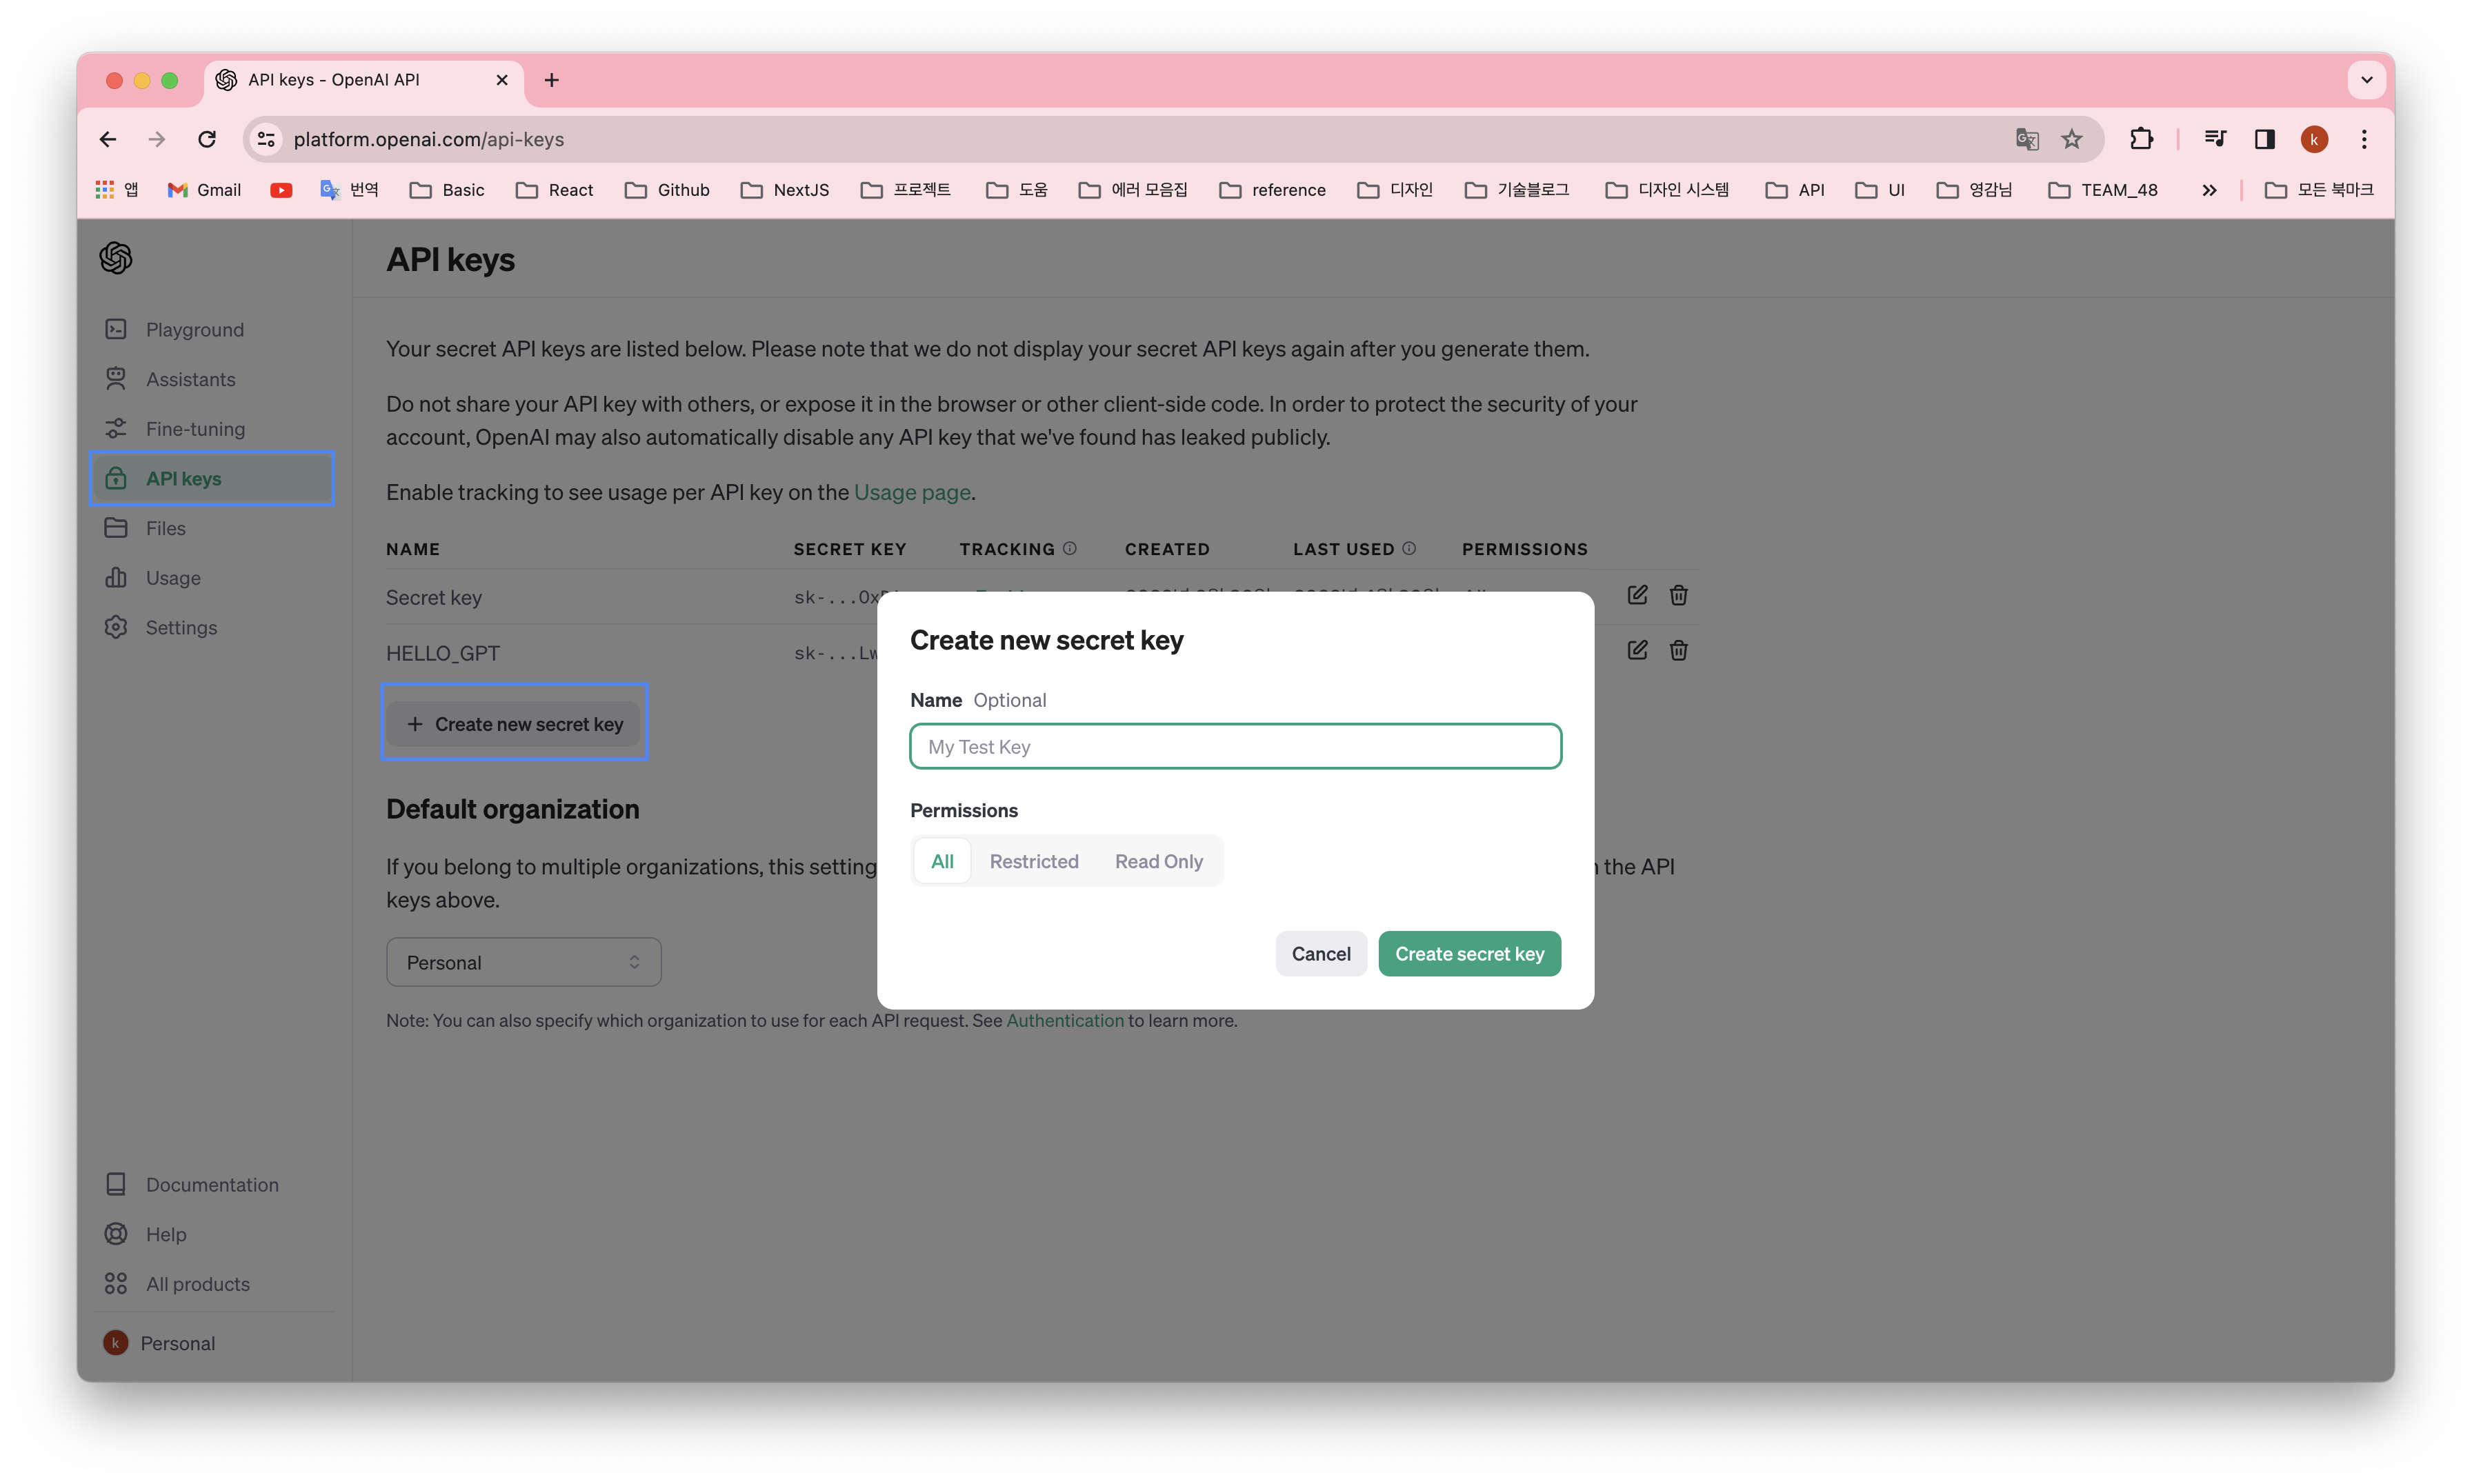Delete the Secret key using the trash icon

click(1678, 594)
